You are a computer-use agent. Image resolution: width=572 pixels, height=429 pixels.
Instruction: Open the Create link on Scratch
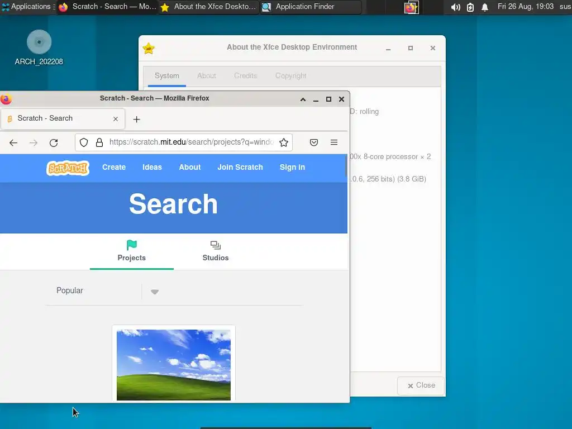[114, 167]
